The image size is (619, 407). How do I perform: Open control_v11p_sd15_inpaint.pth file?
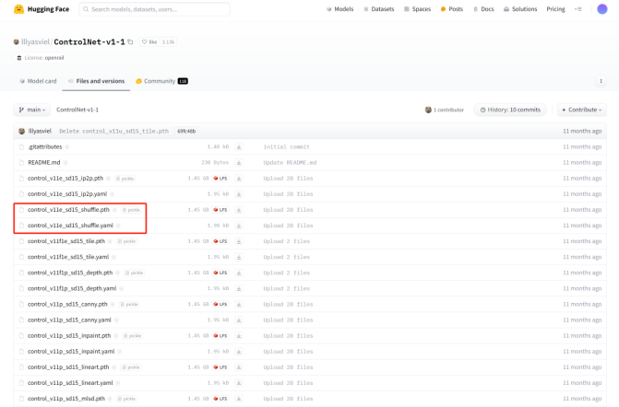pyautogui.click(x=69, y=336)
